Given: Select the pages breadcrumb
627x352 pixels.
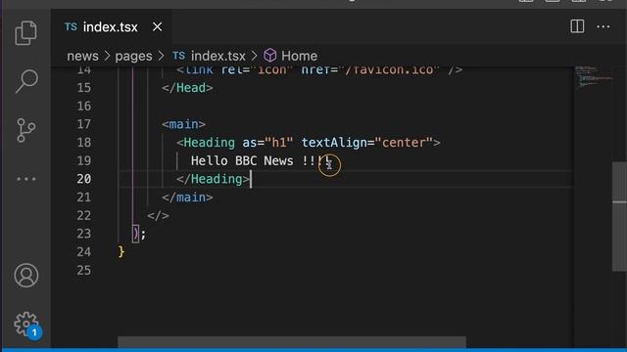Looking at the screenshot, I should pos(133,56).
